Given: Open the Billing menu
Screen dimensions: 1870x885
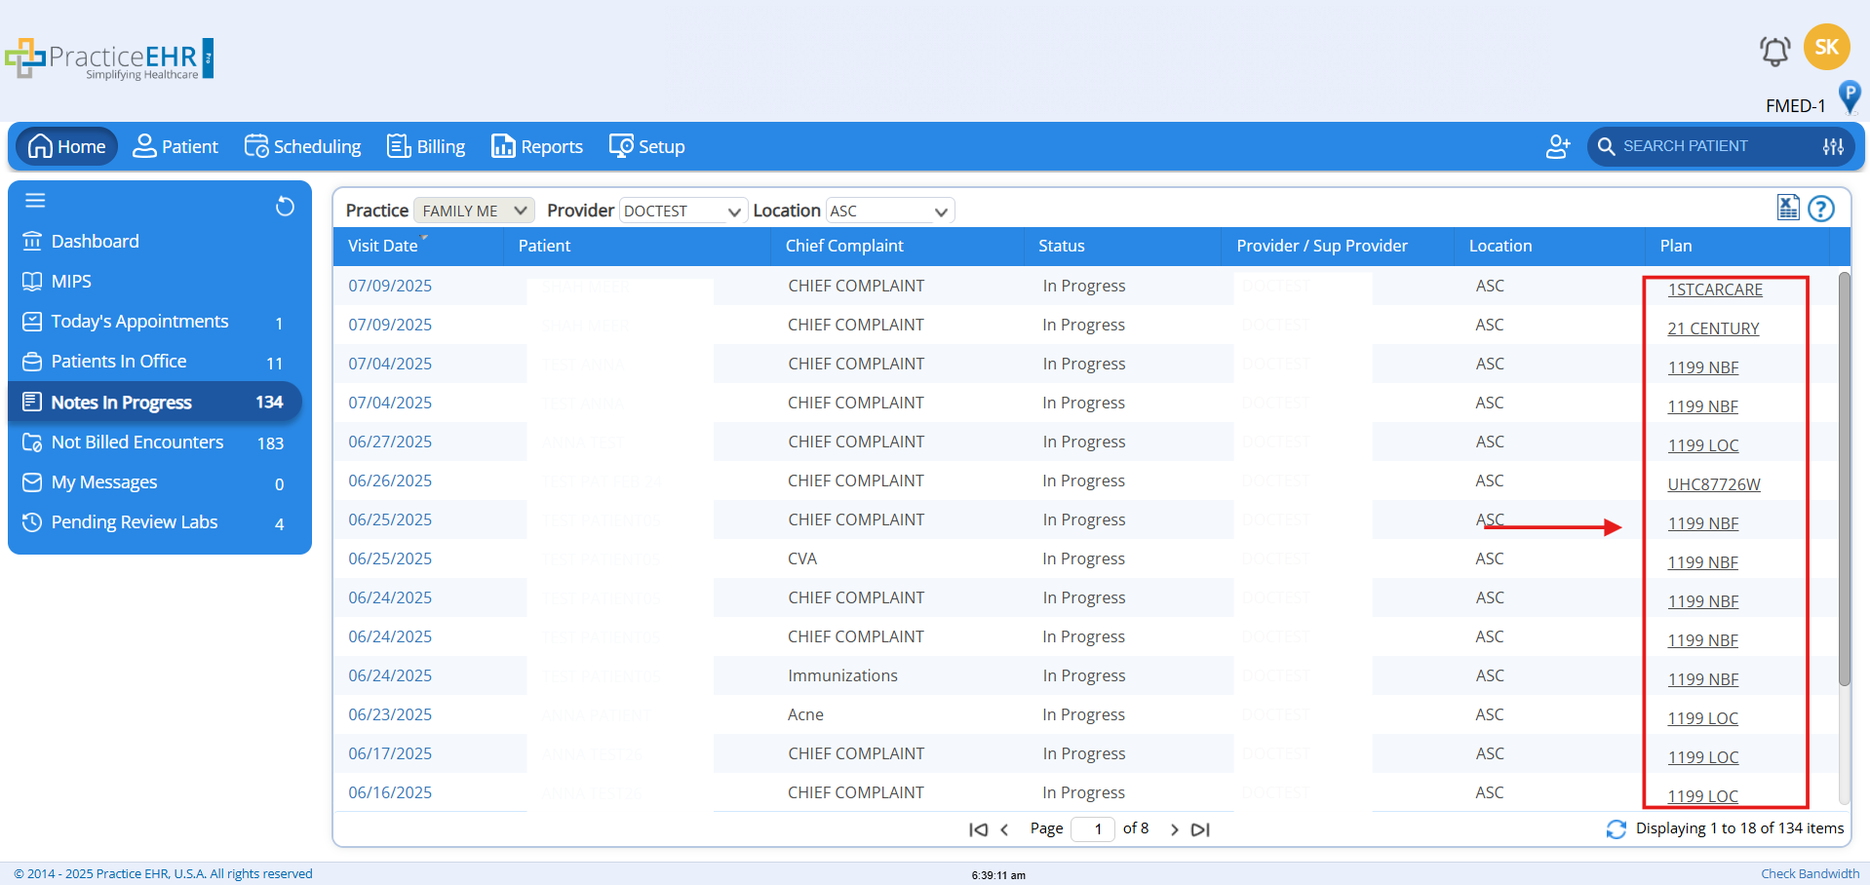Looking at the screenshot, I should (426, 146).
